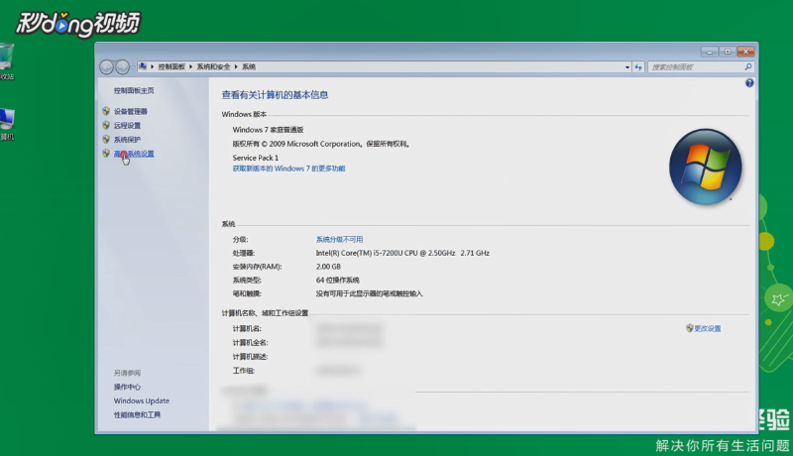Viewport: 793px width, 456px height.
Task: Open 远程设置 link
Action: pyautogui.click(x=127, y=125)
